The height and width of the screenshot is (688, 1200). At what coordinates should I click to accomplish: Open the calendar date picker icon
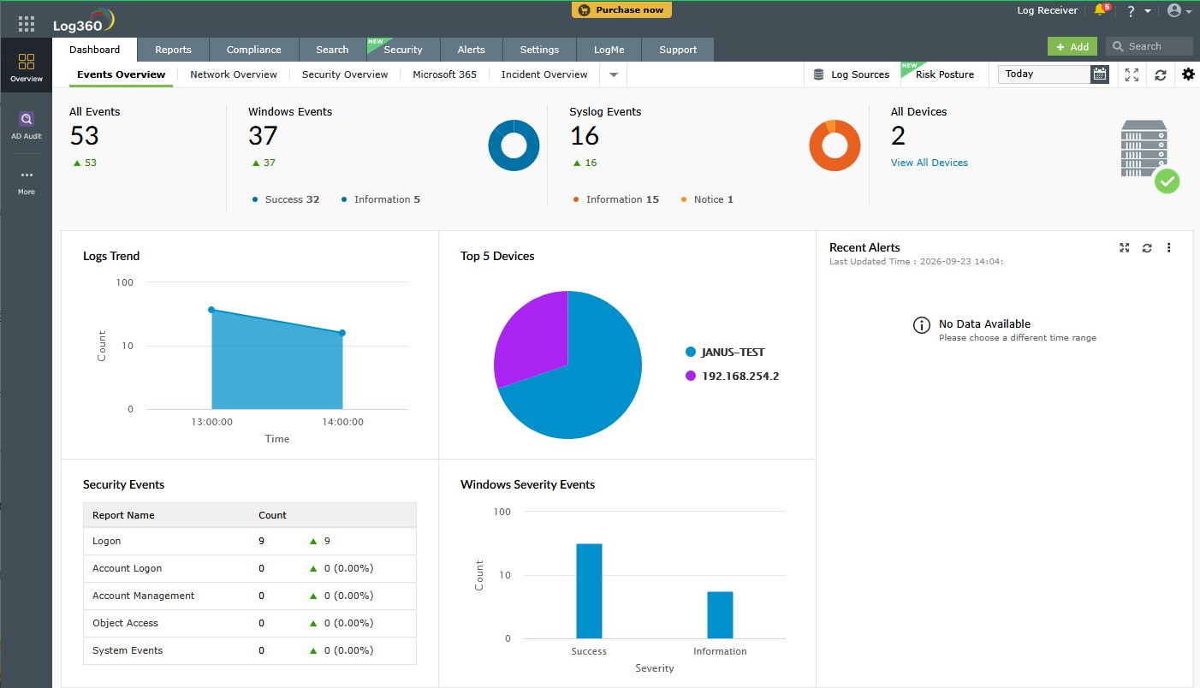[1100, 74]
